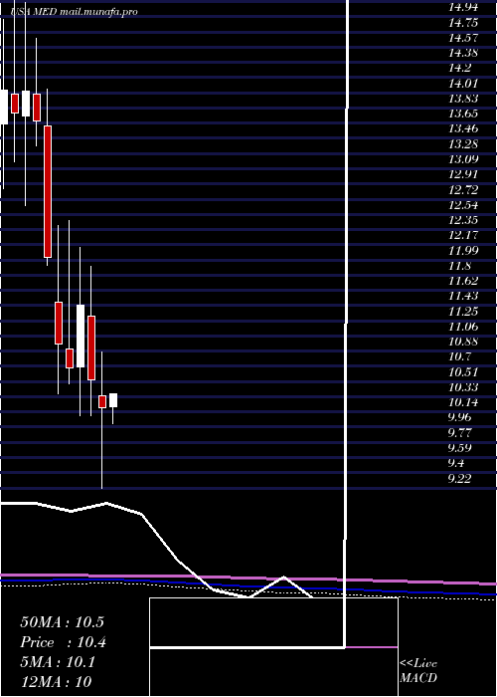Click the 13.83 price axis label
Viewport: 497px width, 697px height.
[463, 99]
